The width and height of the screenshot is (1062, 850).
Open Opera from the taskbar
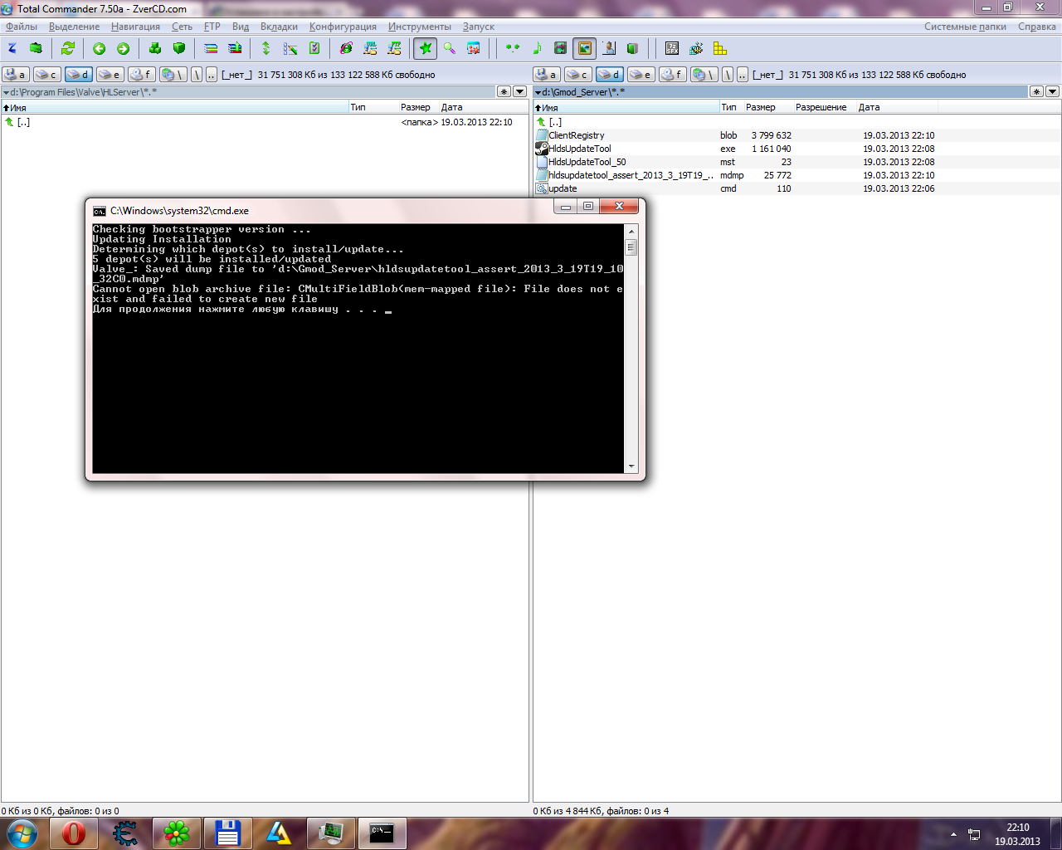click(74, 833)
